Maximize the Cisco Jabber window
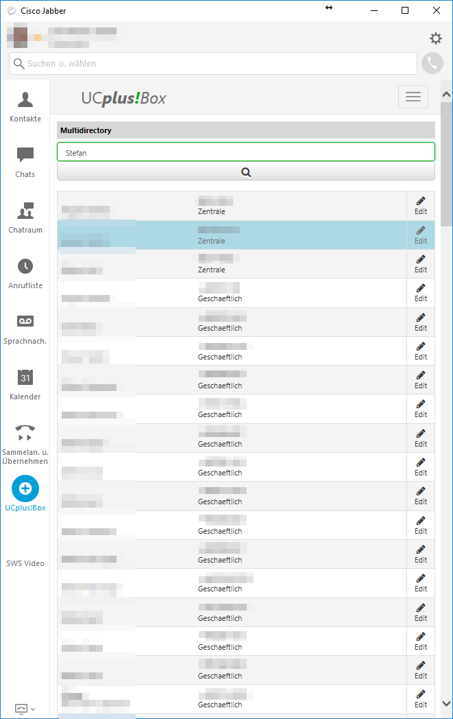 (405, 10)
